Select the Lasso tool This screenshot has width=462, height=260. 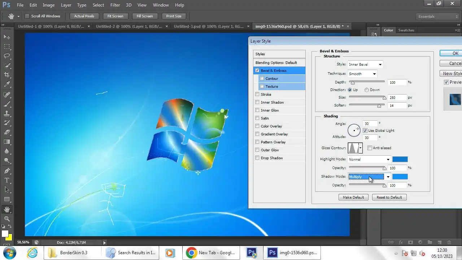point(7,56)
